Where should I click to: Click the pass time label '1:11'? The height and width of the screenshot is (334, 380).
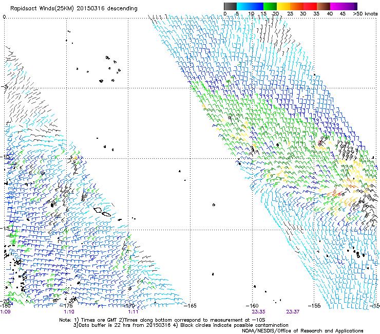coord(133,312)
